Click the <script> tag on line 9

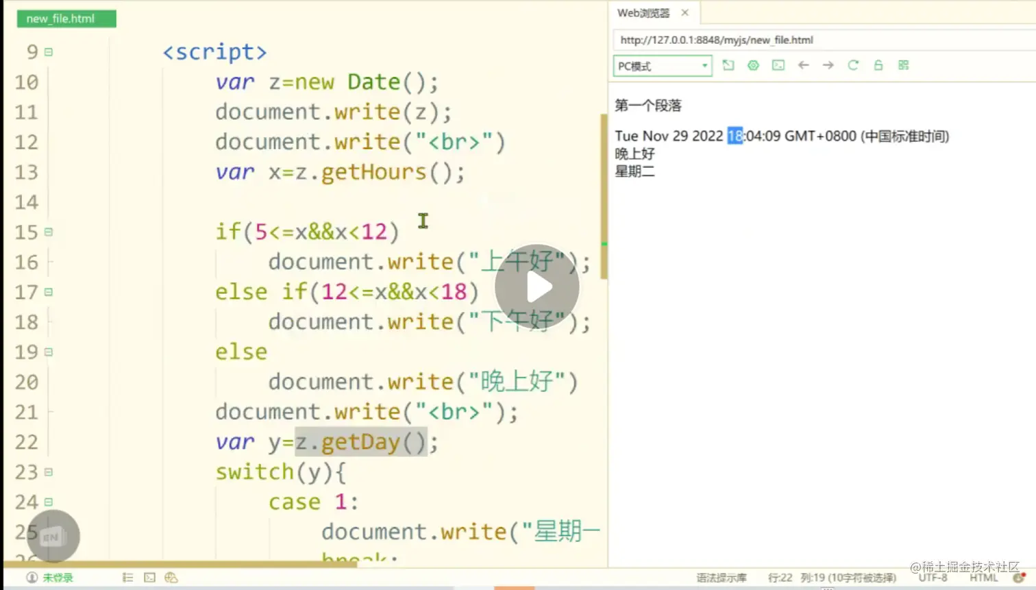point(214,52)
